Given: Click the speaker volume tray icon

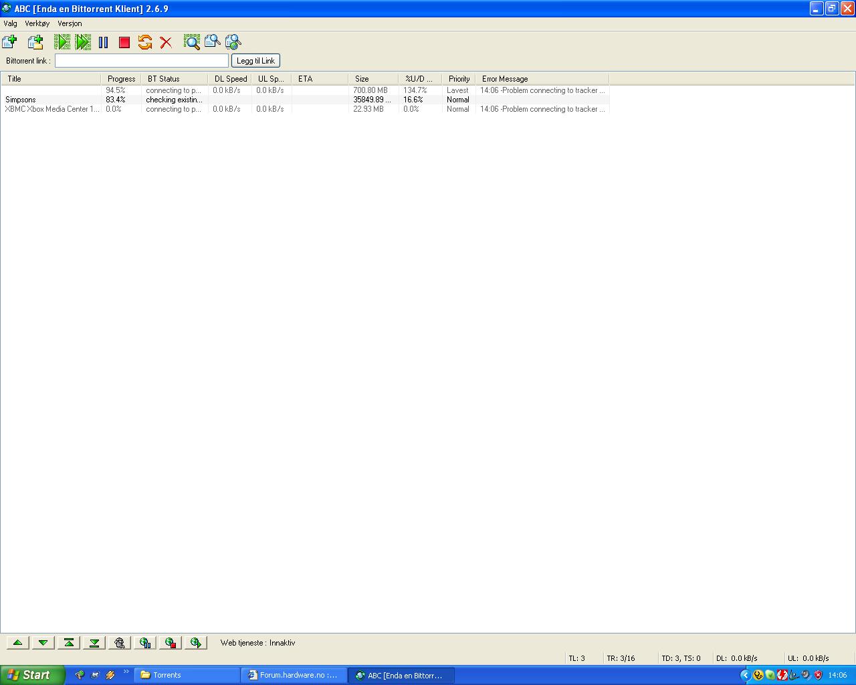Looking at the screenshot, I should [x=806, y=675].
